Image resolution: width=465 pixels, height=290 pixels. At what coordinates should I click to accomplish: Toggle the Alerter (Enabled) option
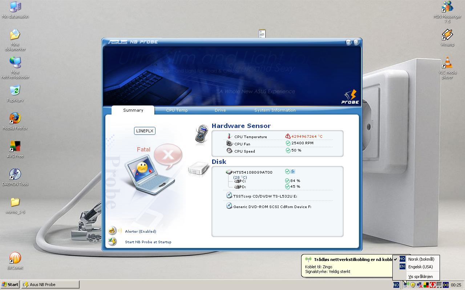(140, 231)
